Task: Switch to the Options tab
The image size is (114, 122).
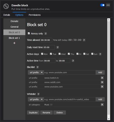Action: [19, 15]
